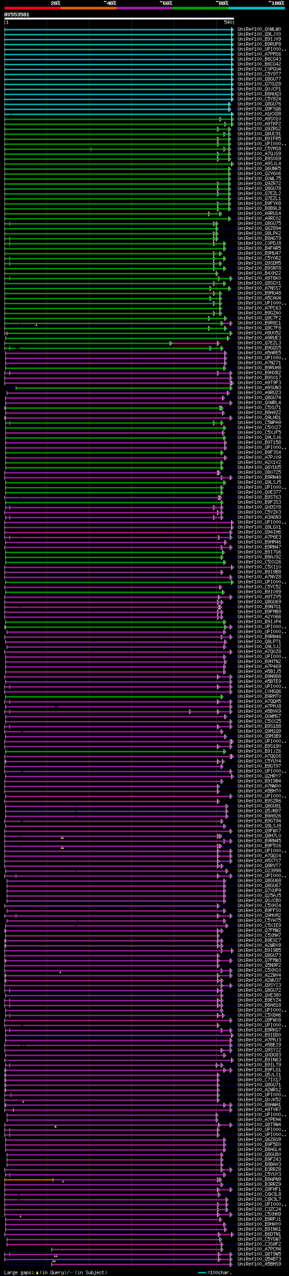This screenshot has height=1276, width=289.
Task: Select hit label UniRef100_B9IFR5
Action: [259, 139]
